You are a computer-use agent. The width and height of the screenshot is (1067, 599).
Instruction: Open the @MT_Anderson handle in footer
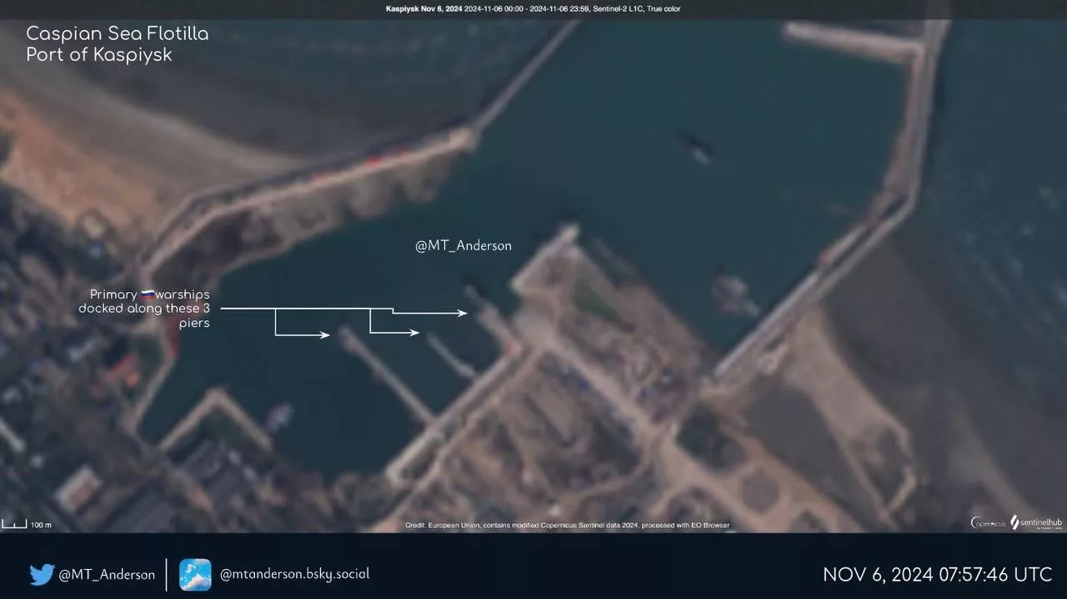tap(106, 575)
